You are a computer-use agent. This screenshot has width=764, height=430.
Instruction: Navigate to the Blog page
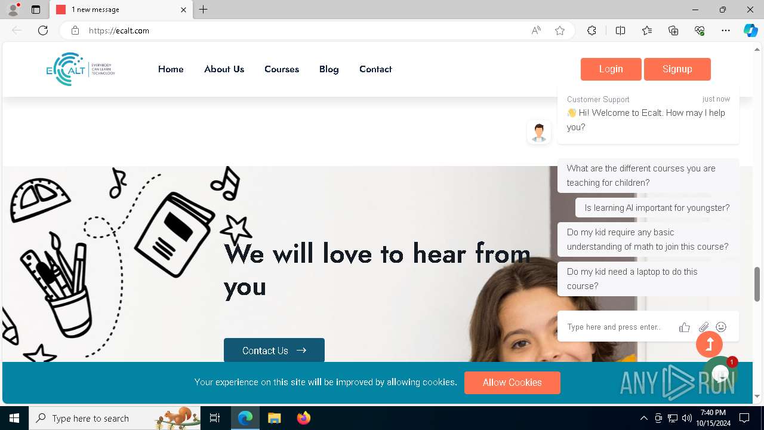point(329,69)
